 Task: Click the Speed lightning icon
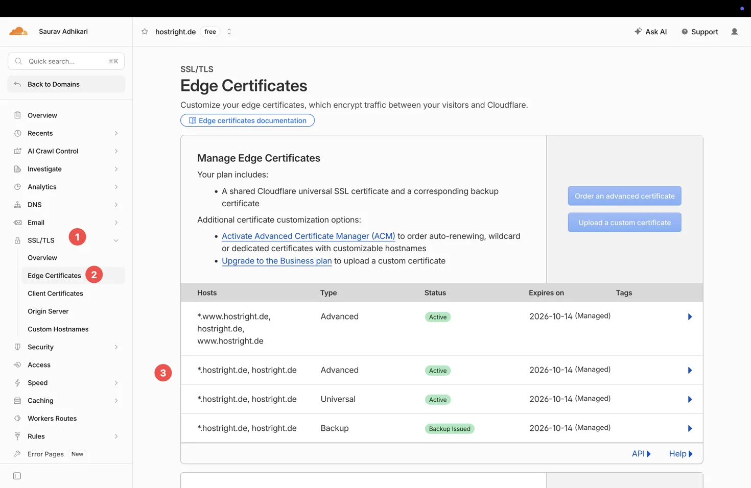coord(17,383)
